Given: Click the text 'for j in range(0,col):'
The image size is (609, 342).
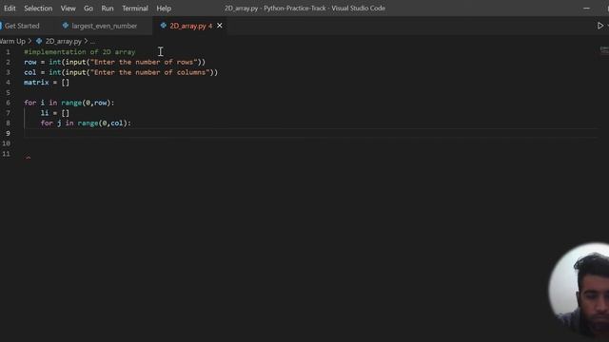Looking at the screenshot, I should tap(86, 123).
